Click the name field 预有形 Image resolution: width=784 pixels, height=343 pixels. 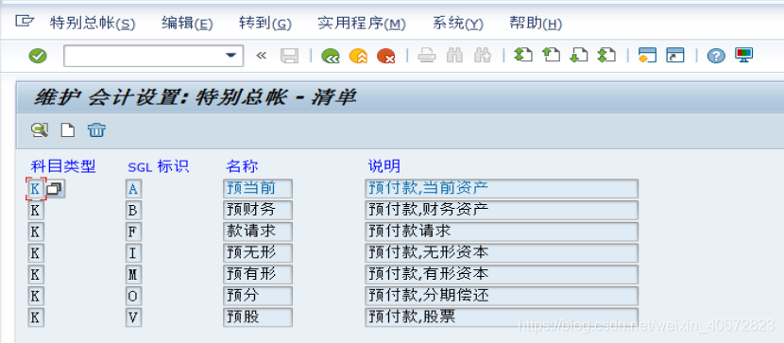click(258, 275)
